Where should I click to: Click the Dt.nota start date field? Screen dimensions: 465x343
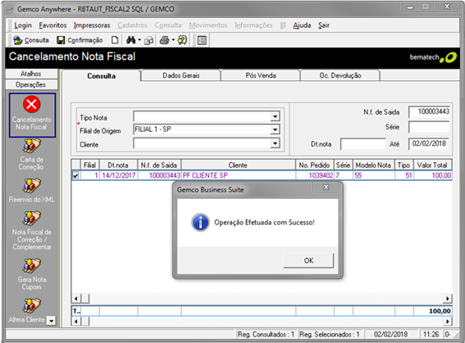[x=363, y=144]
